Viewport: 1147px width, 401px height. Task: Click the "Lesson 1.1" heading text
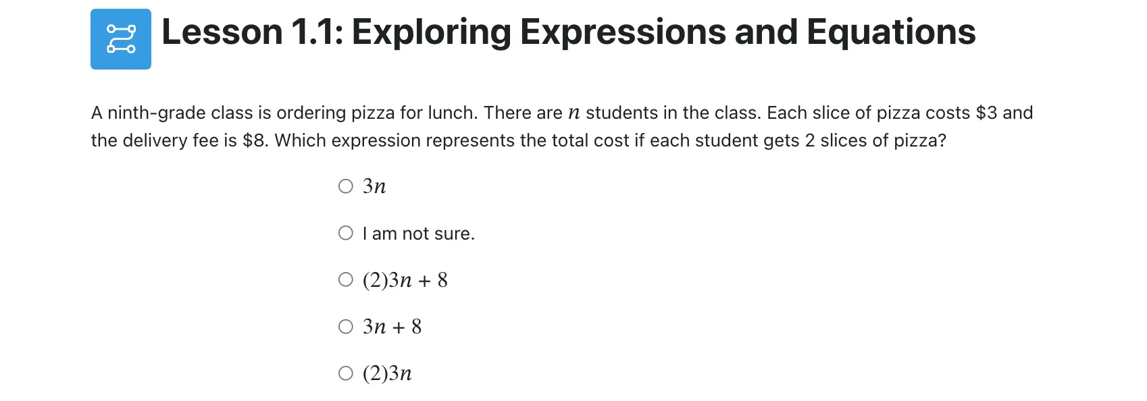click(250, 32)
